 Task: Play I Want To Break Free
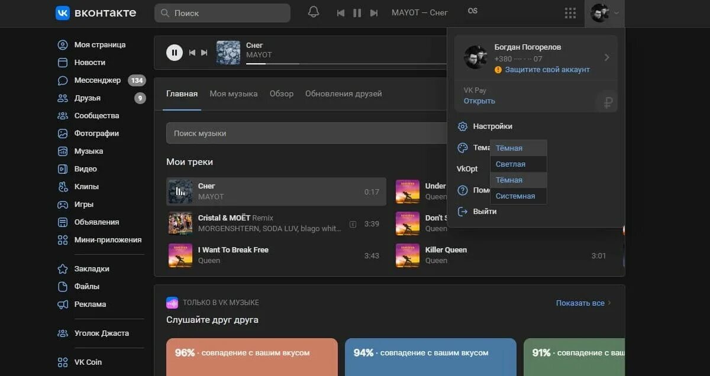(x=276, y=255)
